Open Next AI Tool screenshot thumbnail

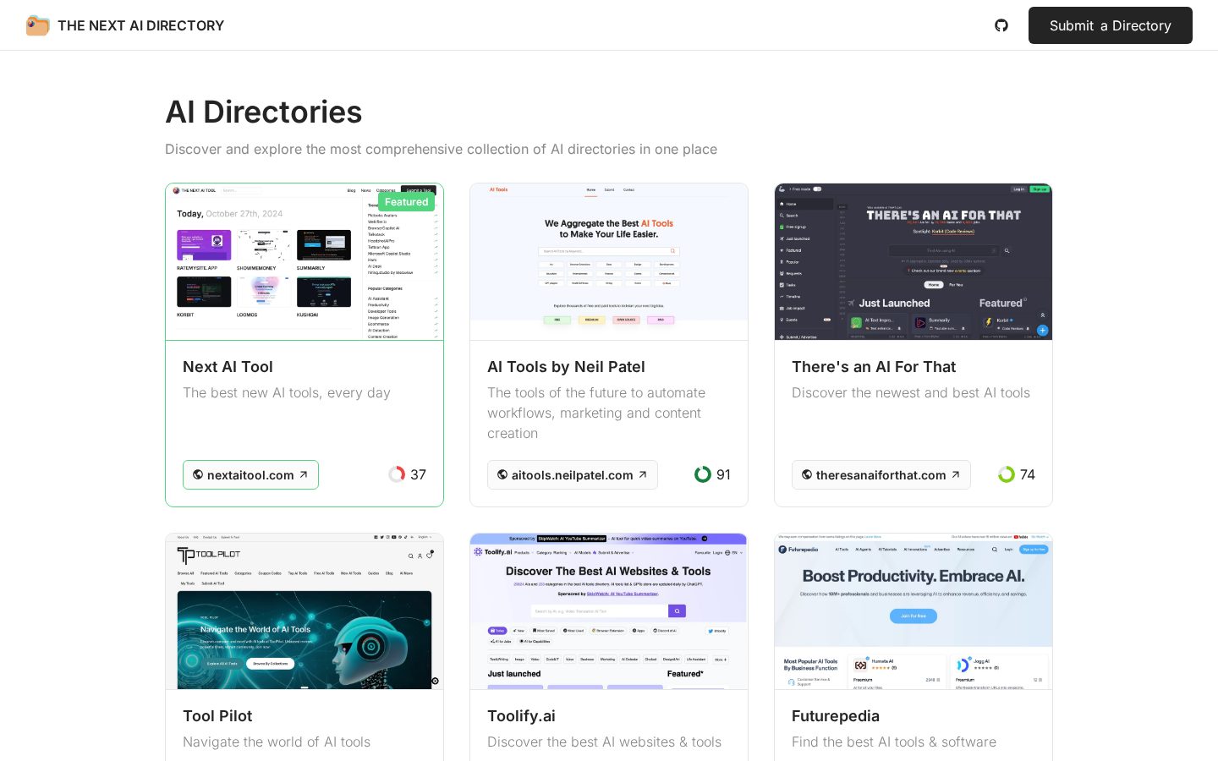(x=304, y=262)
